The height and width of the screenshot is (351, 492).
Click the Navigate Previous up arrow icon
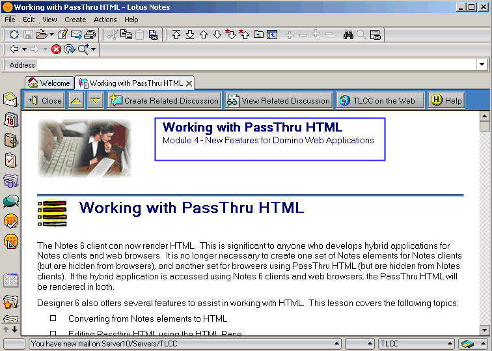(x=204, y=35)
